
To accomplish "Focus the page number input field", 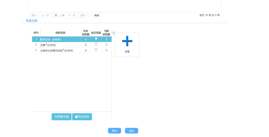I will click(56, 16).
